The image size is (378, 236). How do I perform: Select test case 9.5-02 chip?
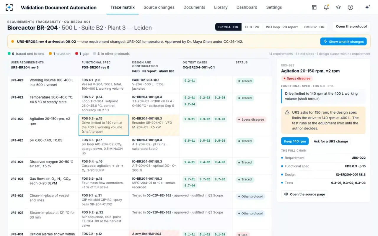[204, 141]
